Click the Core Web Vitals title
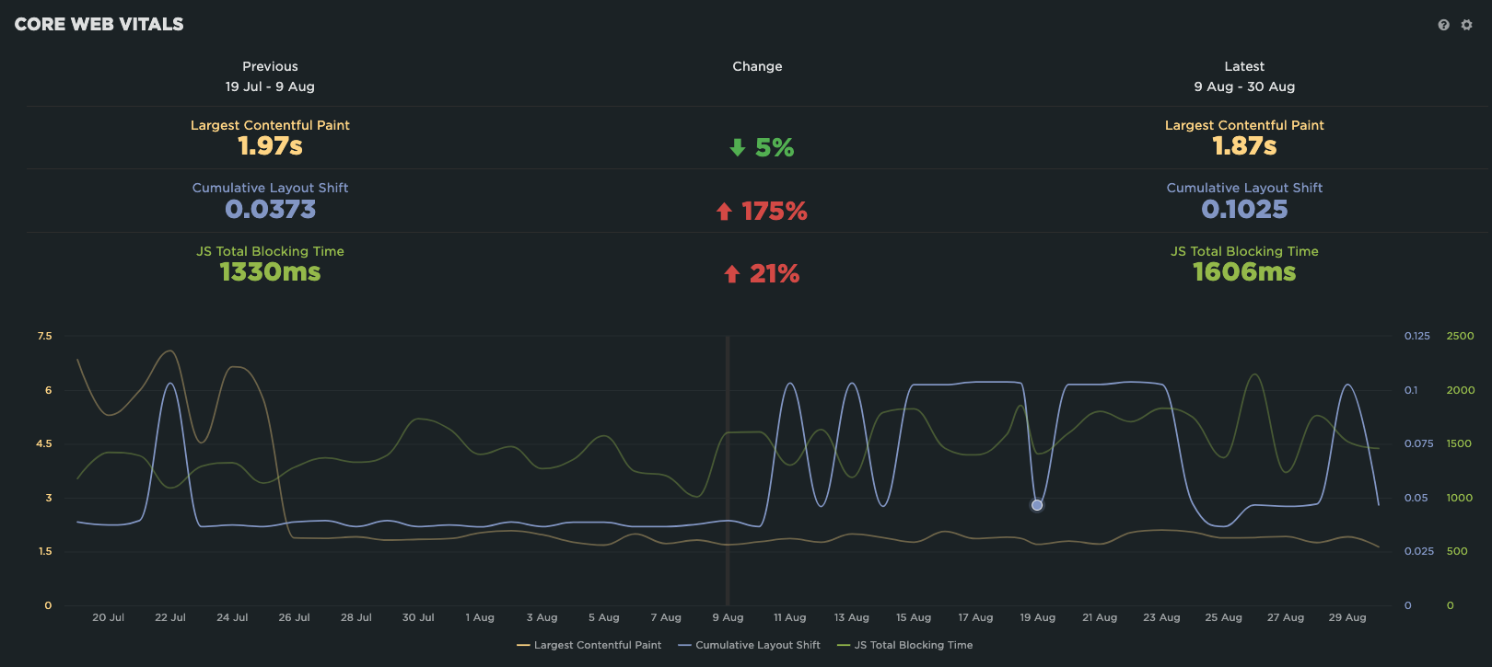Image resolution: width=1492 pixels, height=667 pixels. [x=99, y=25]
